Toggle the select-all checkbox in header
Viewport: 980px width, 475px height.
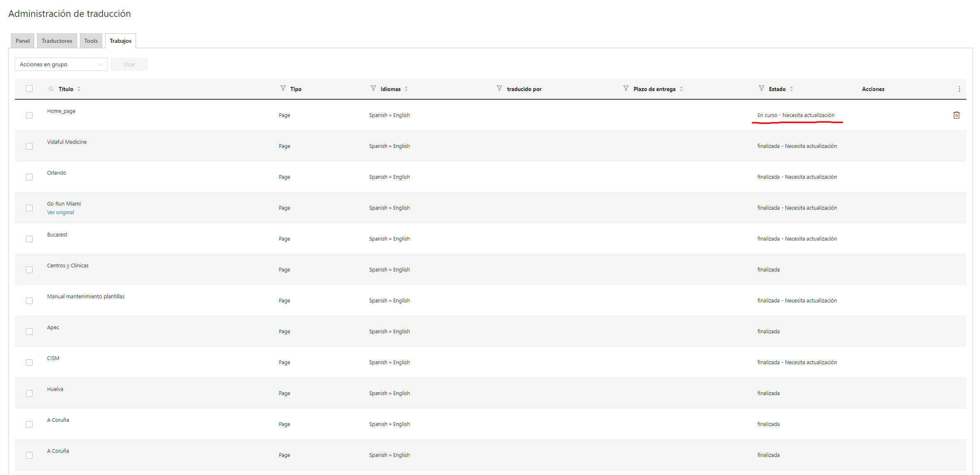click(29, 89)
